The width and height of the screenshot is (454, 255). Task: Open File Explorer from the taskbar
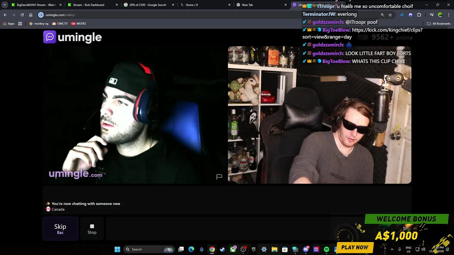[274, 249]
